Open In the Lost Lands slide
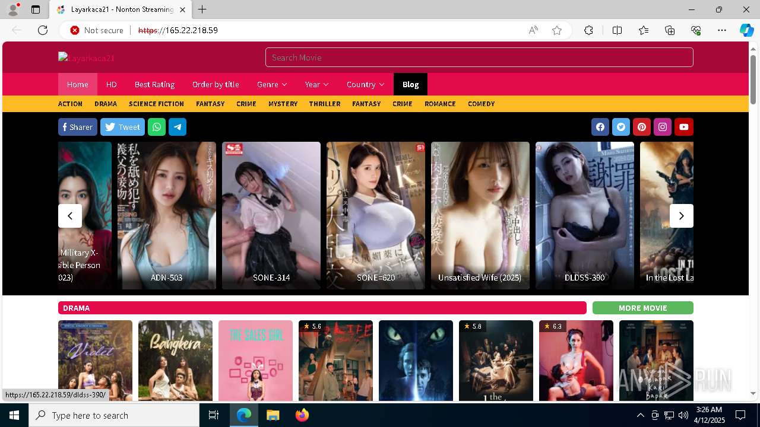Image resolution: width=760 pixels, height=427 pixels. tap(667, 215)
